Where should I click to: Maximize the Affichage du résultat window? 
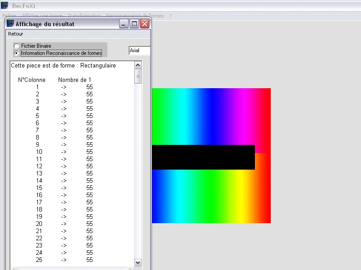(134, 24)
